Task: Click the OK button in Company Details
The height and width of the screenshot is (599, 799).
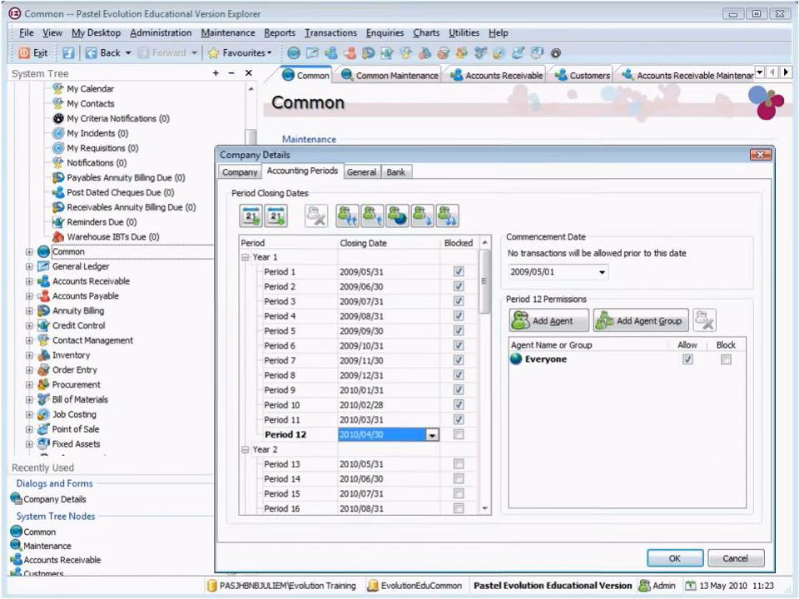Action: pos(674,557)
